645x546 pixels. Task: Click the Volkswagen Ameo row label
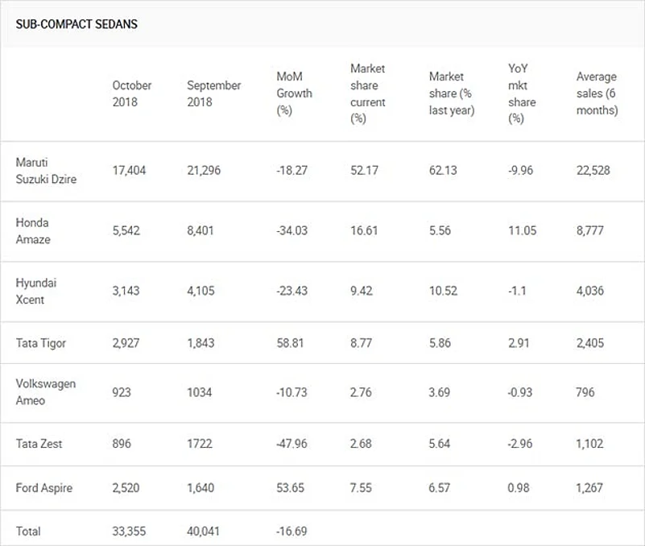pos(46,392)
